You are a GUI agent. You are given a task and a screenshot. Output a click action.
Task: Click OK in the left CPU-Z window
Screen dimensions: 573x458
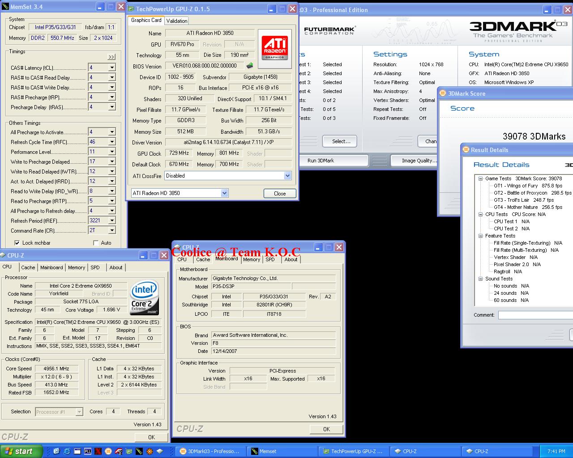coord(151,437)
